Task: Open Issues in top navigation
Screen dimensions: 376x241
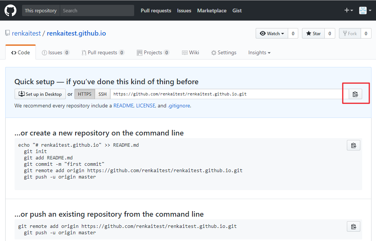Action: pos(184,10)
